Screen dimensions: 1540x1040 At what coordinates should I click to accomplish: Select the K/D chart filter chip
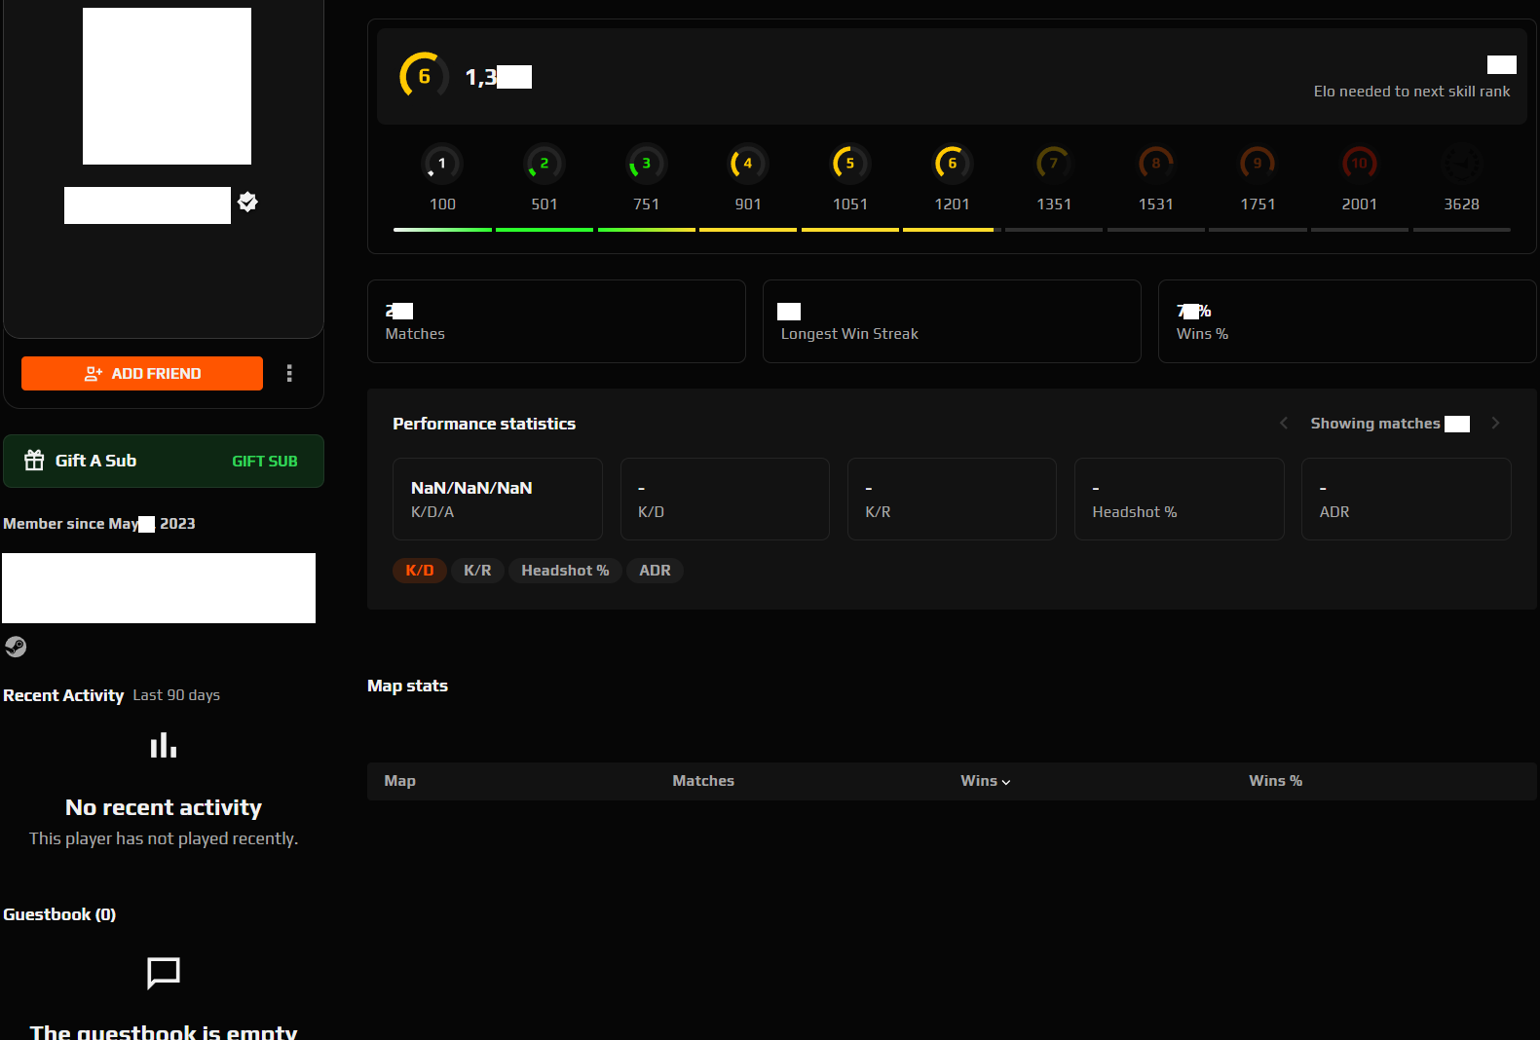[x=419, y=571]
